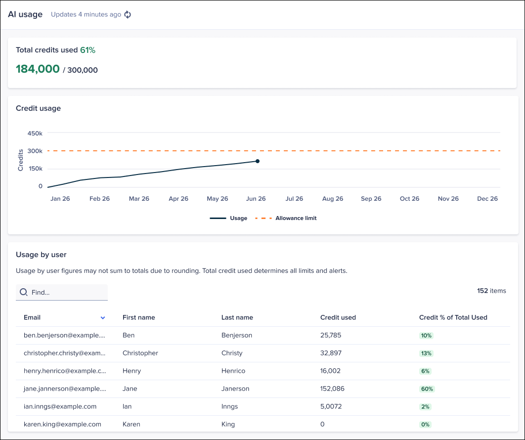Click credit used value 32,897
The width and height of the screenshot is (525, 440).
(x=331, y=353)
